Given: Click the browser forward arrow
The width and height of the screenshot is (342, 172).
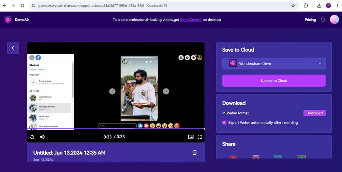Looking at the screenshot, I should coord(14,6).
